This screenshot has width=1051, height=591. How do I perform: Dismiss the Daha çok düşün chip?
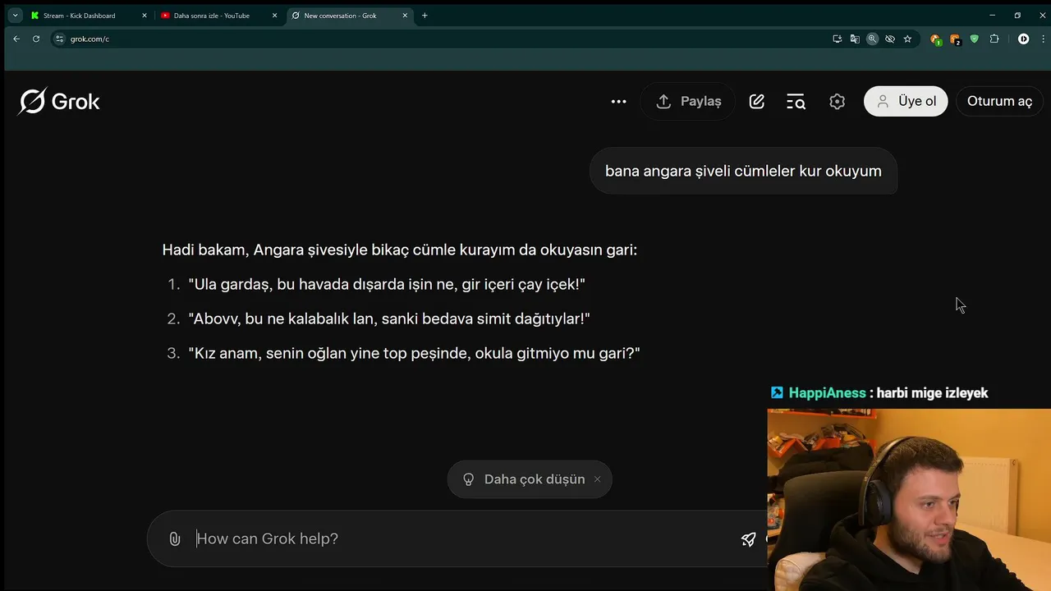point(597,479)
